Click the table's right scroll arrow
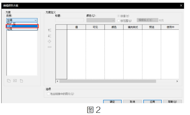The image size is (190, 115). (x=177, y=81)
